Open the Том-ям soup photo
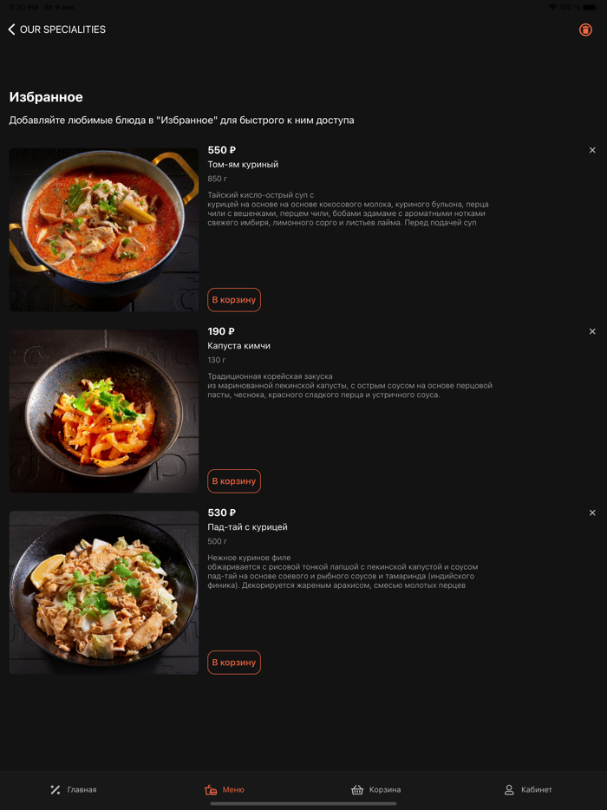Image resolution: width=607 pixels, height=810 pixels. [x=104, y=230]
